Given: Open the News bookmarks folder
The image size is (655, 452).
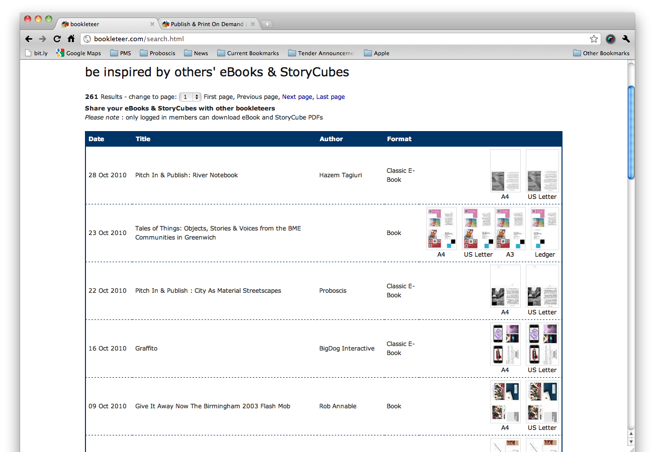Looking at the screenshot, I should 196,53.
